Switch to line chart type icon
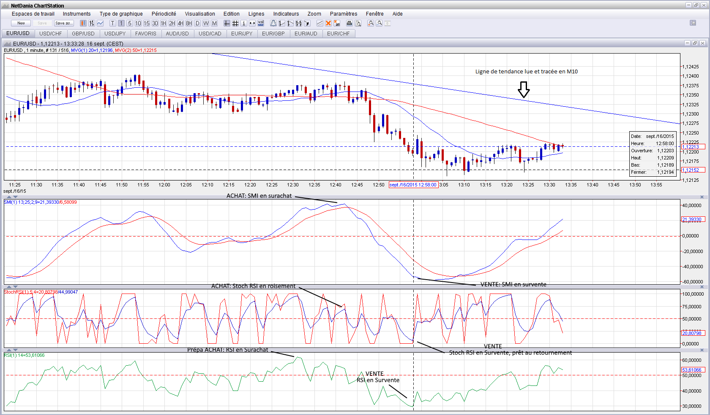Viewport: 710px width, 415px height. [100, 23]
